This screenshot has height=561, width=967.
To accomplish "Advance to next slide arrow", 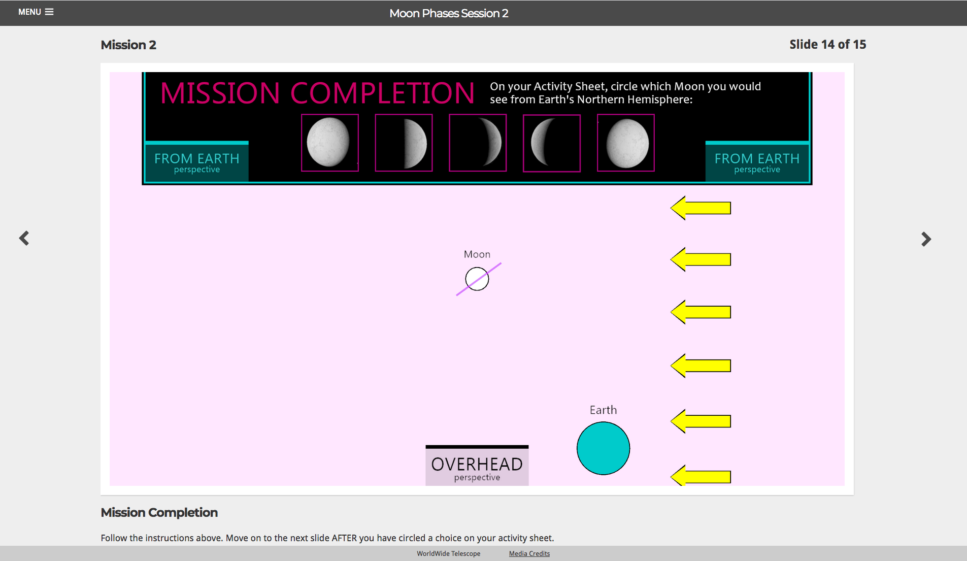I will click(x=926, y=239).
